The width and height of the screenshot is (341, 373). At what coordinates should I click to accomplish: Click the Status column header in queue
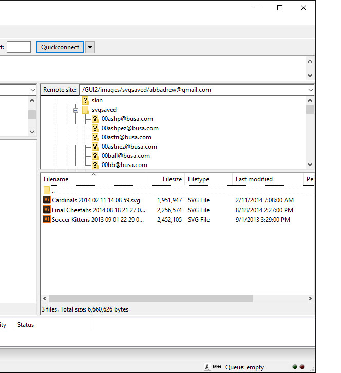(x=52, y=325)
